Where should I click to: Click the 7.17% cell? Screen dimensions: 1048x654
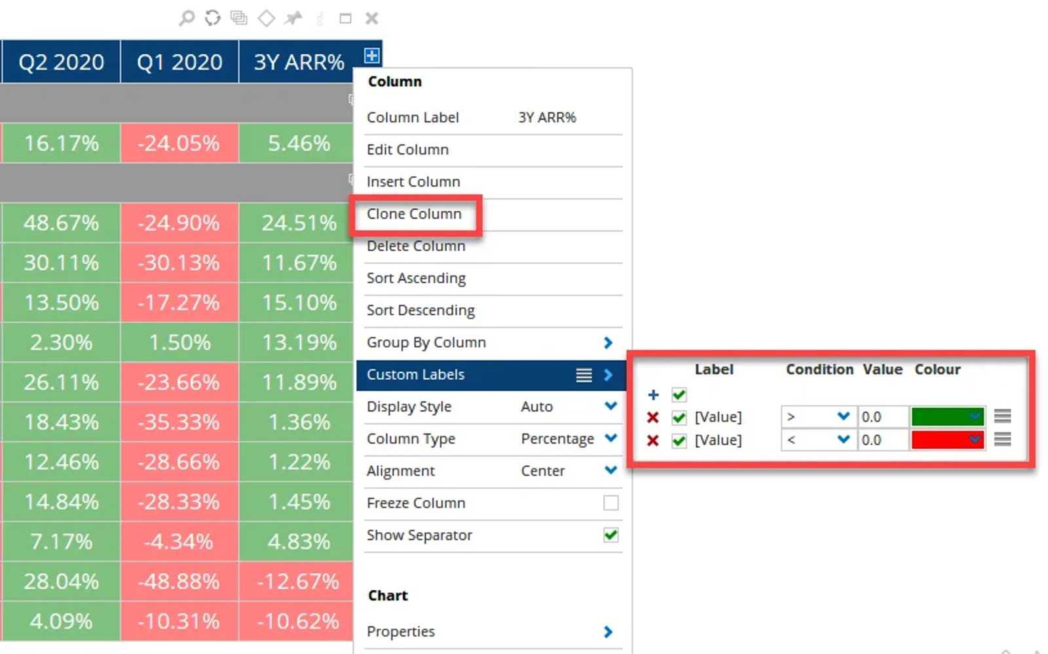pyautogui.click(x=61, y=541)
